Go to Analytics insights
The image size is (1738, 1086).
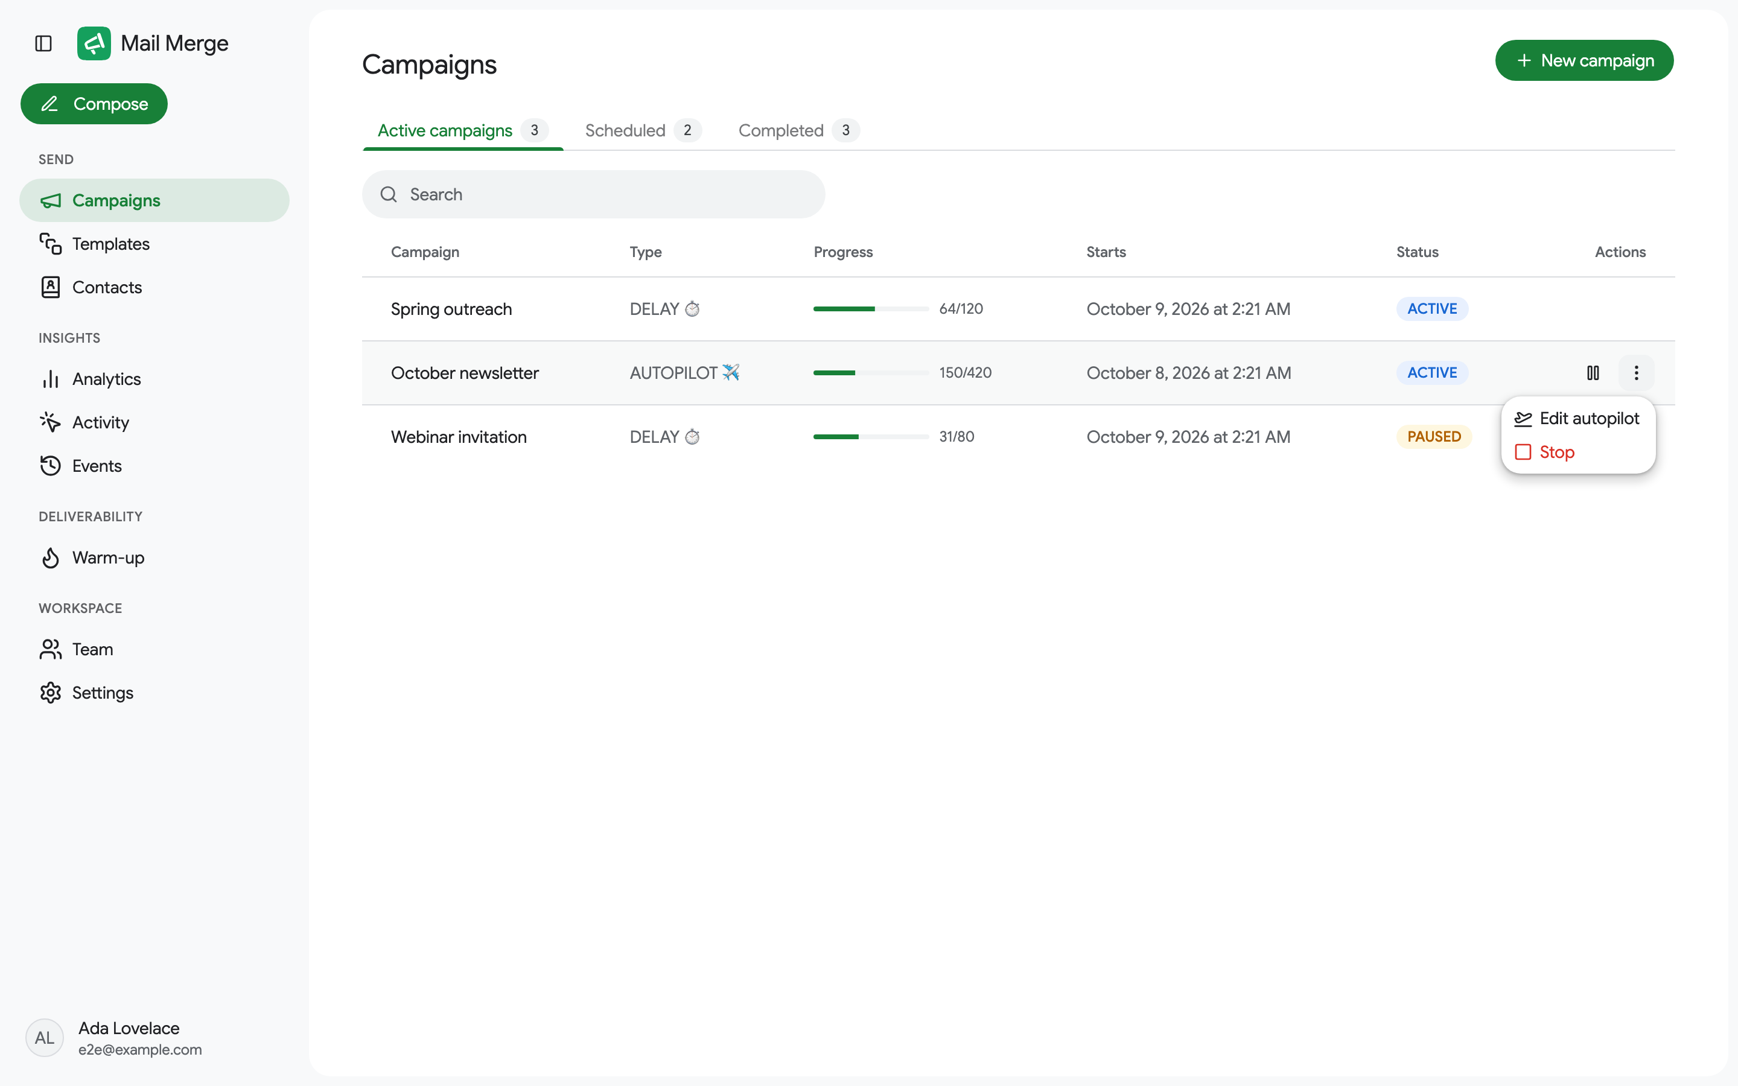(x=154, y=379)
